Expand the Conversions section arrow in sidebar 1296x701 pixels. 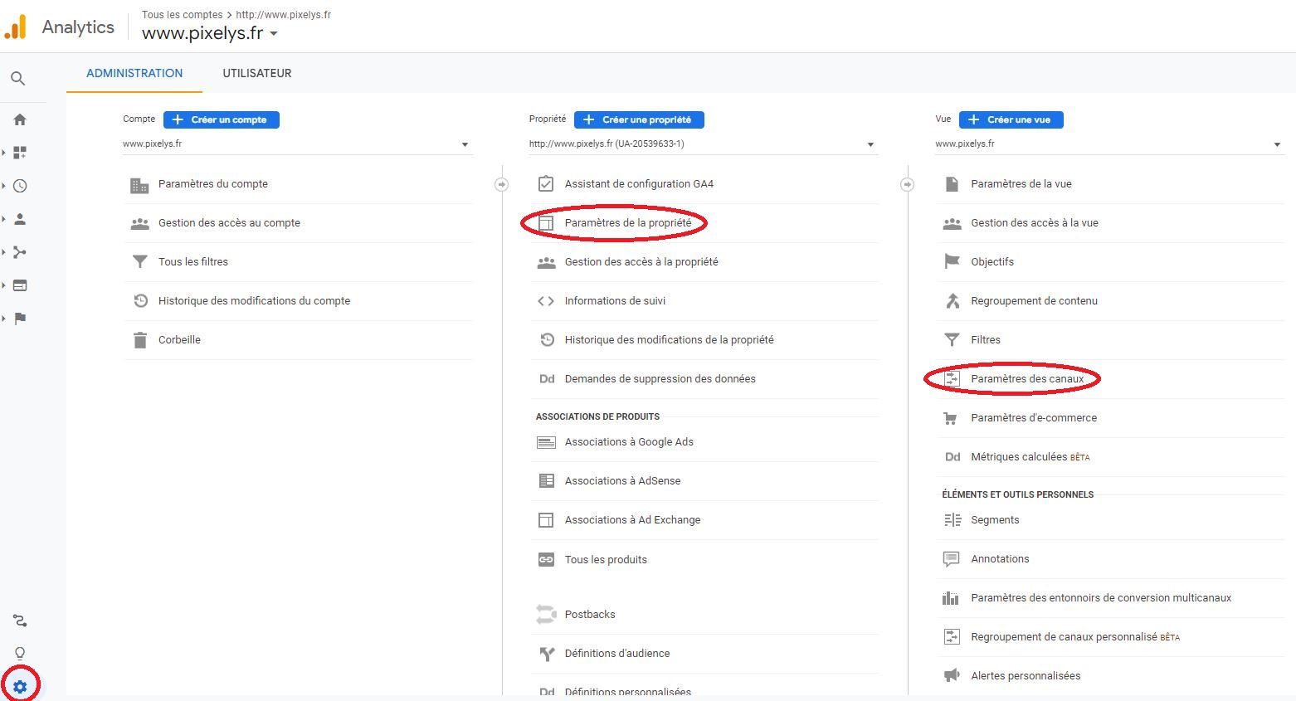[4, 319]
